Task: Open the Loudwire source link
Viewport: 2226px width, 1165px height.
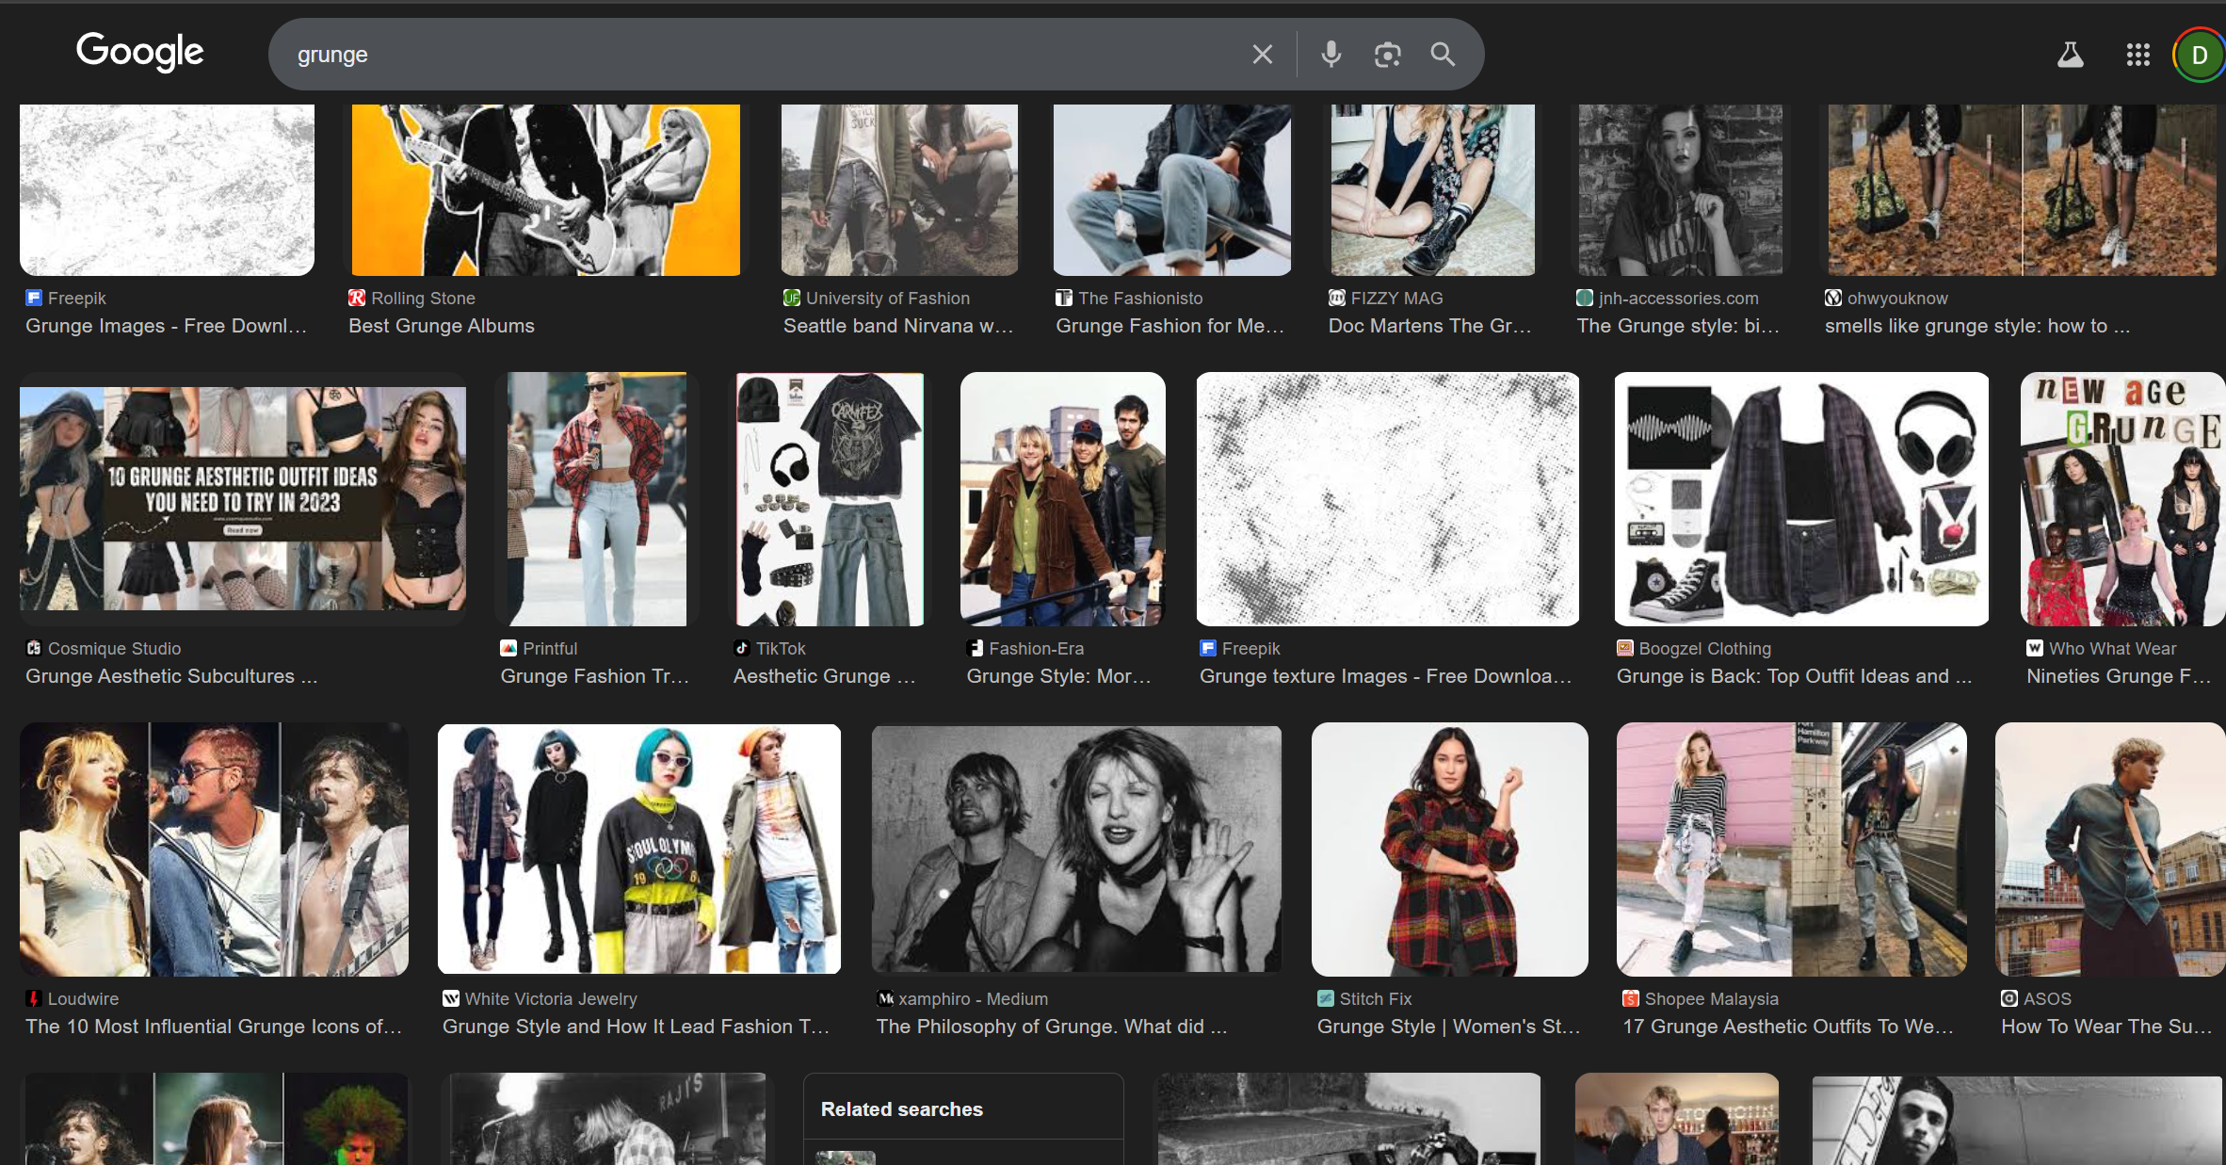Action: [x=83, y=998]
